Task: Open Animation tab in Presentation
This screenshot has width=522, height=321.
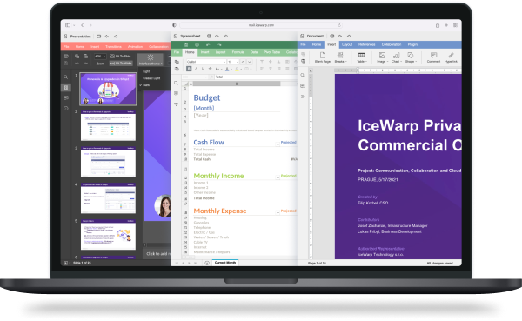Action: [135, 47]
